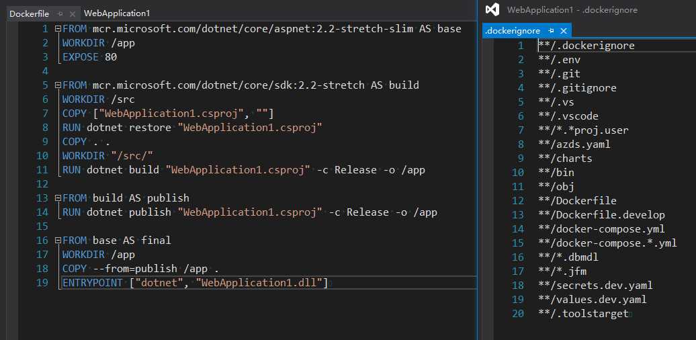Click the 'COPY --from=publish /app .' line

(140, 269)
